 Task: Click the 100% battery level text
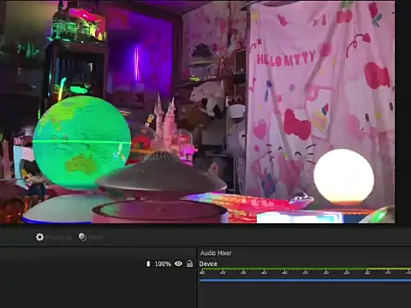[163, 264]
